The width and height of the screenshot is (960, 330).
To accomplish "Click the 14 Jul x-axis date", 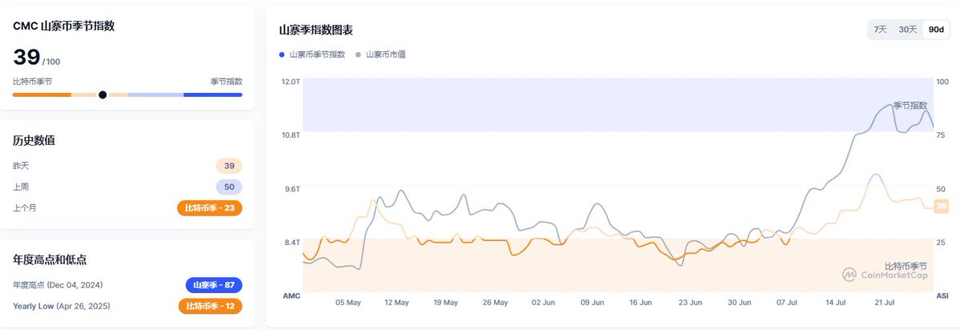I will [836, 303].
